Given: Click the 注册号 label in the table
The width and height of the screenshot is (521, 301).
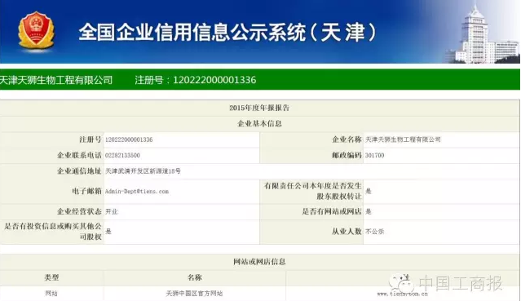Looking at the screenshot, I should tap(91, 139).
